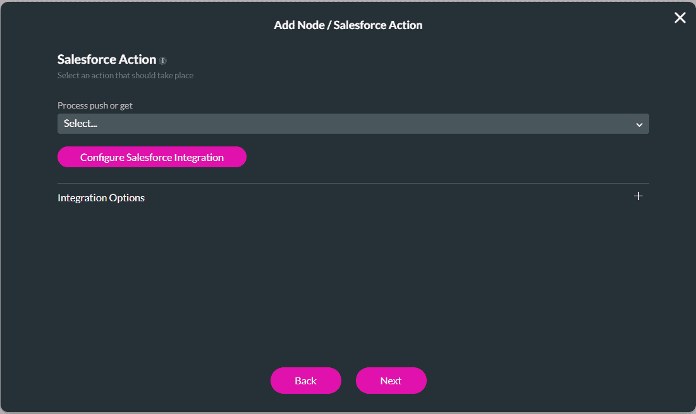Screen dimensions: 696x414
Task: Click inside the Select... field
Action: click(253, 124)
